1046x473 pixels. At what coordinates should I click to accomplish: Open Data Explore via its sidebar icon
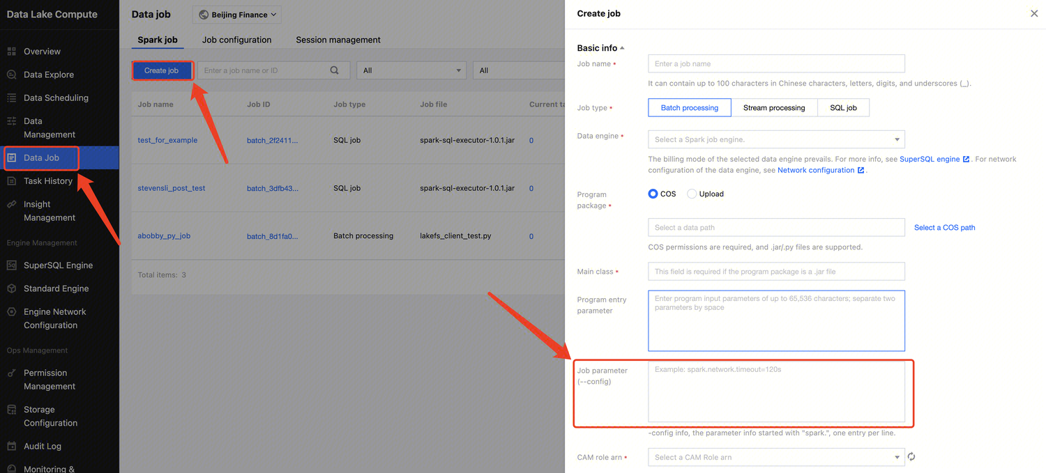pyautogui.click(x=11, y=75)
